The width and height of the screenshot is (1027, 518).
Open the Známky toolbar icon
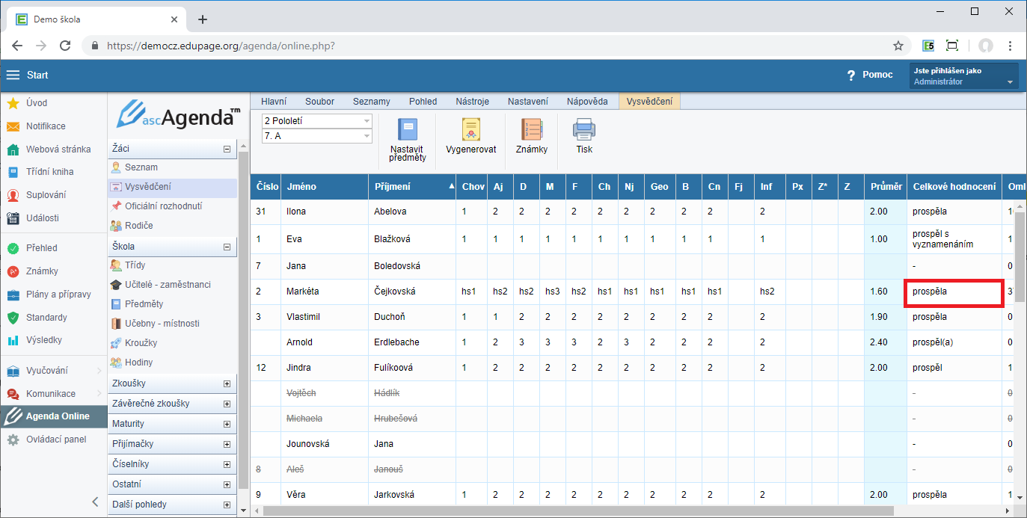[532, 135]
